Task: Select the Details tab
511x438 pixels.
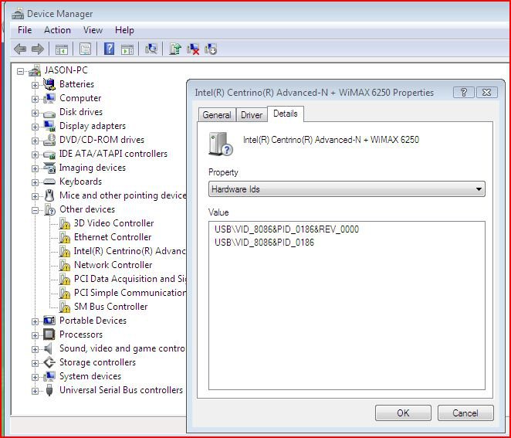Action: coord(286,114)
